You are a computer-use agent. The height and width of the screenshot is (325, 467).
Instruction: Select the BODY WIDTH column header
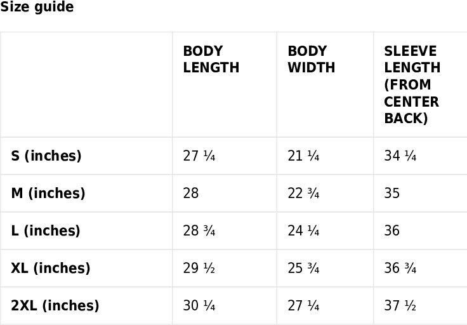coord(312,59)
